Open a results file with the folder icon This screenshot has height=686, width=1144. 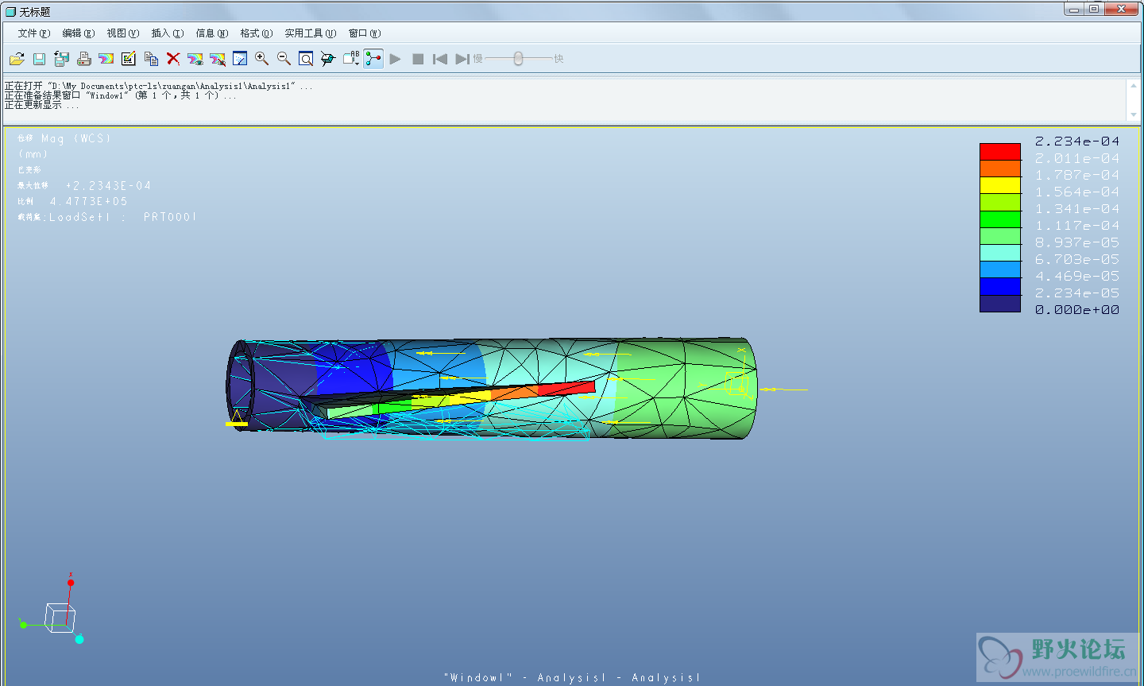[17, 59]
